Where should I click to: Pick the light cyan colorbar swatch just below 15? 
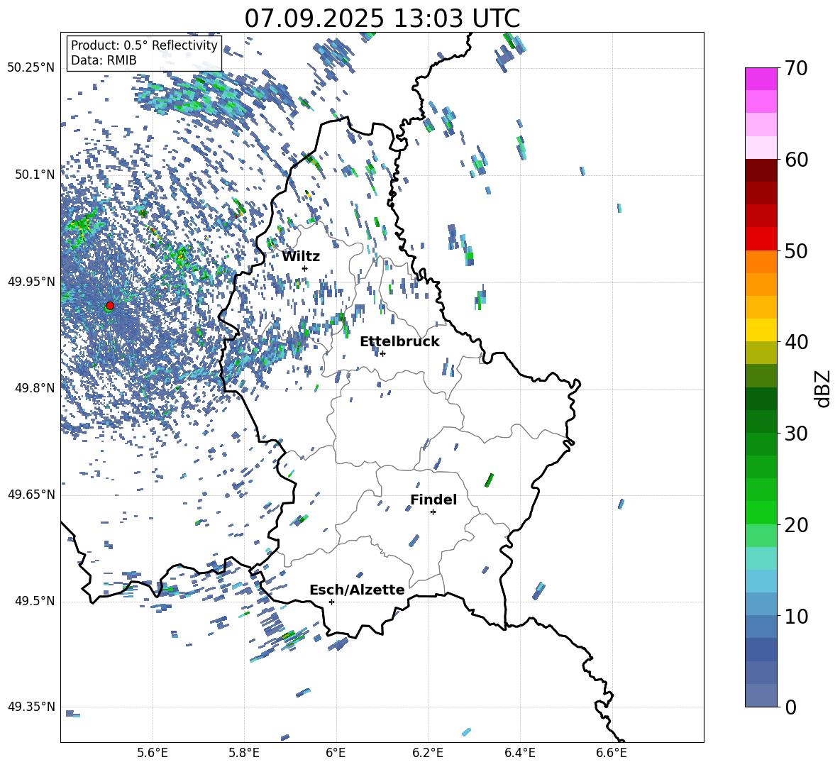click(761, 581)
